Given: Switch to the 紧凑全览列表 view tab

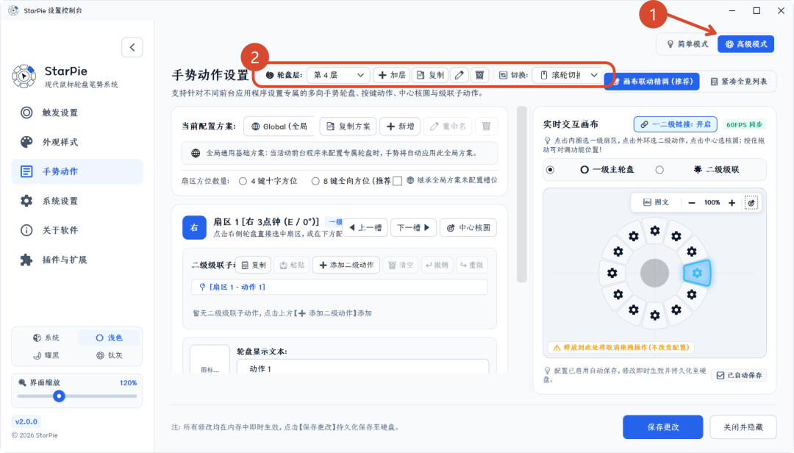Looking at the screenshot, I should pyautogui.click(x=739, y=81).
